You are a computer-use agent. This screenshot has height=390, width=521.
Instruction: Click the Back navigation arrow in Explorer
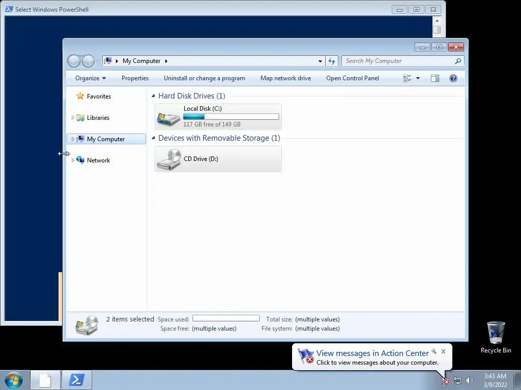pos(74,61)
